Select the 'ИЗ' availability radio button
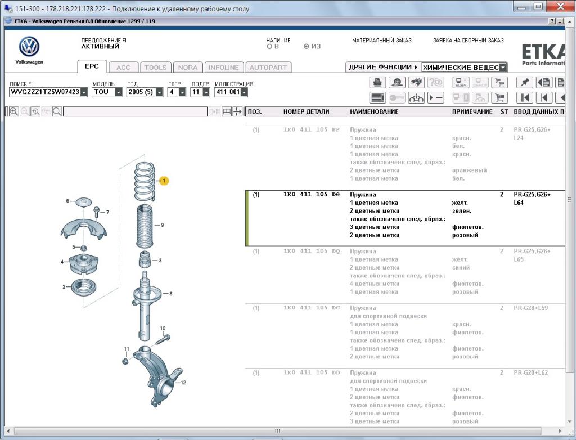Viewport: 576px width, 440px height. pyautogui.click(x=307, y=47)
